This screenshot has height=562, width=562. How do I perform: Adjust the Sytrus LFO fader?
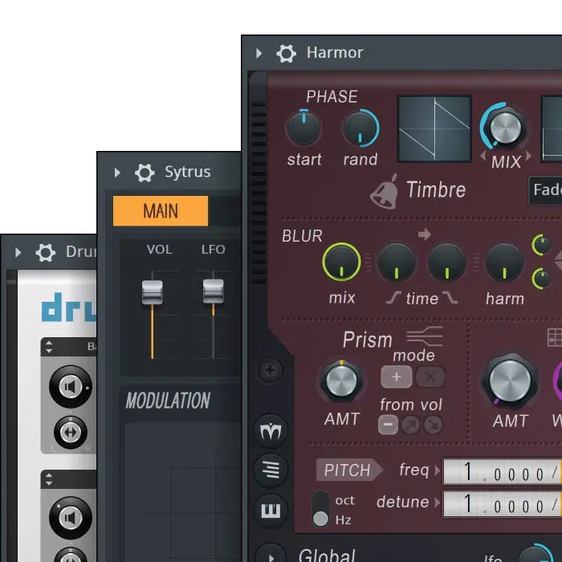(x=214, y=291)
